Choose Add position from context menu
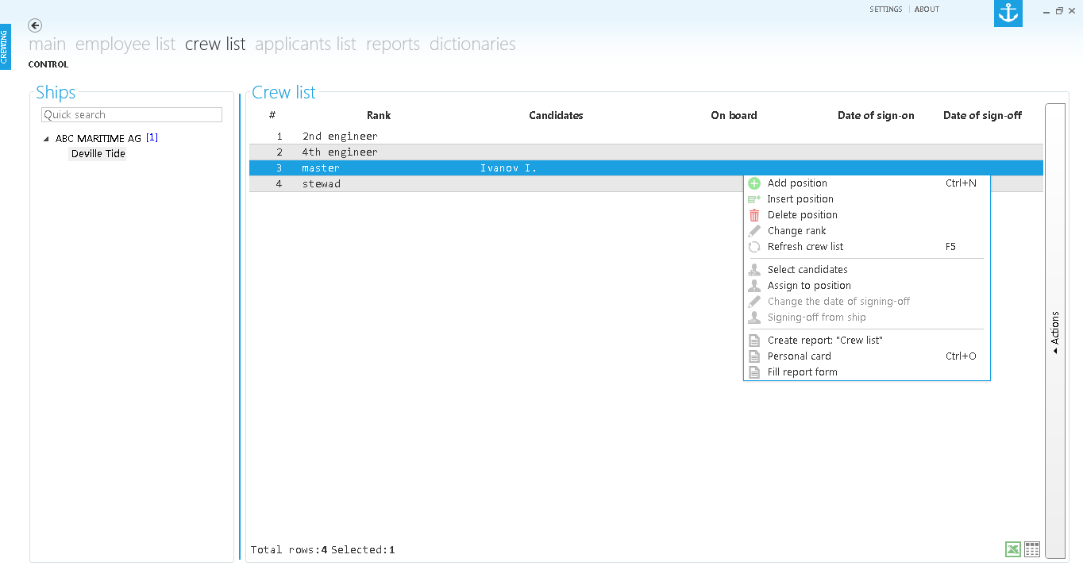 tap(867, 183)
